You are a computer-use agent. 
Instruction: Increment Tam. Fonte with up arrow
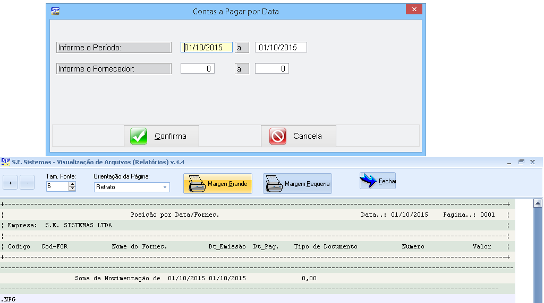72,184
